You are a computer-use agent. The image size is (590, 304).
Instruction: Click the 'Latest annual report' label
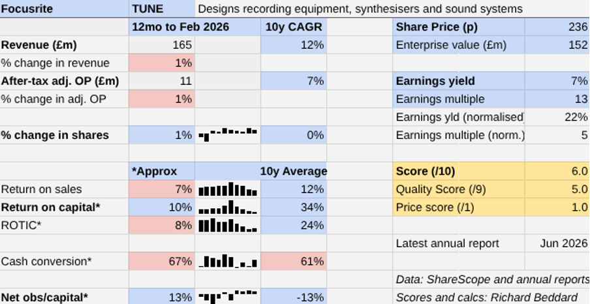[459, 243]
